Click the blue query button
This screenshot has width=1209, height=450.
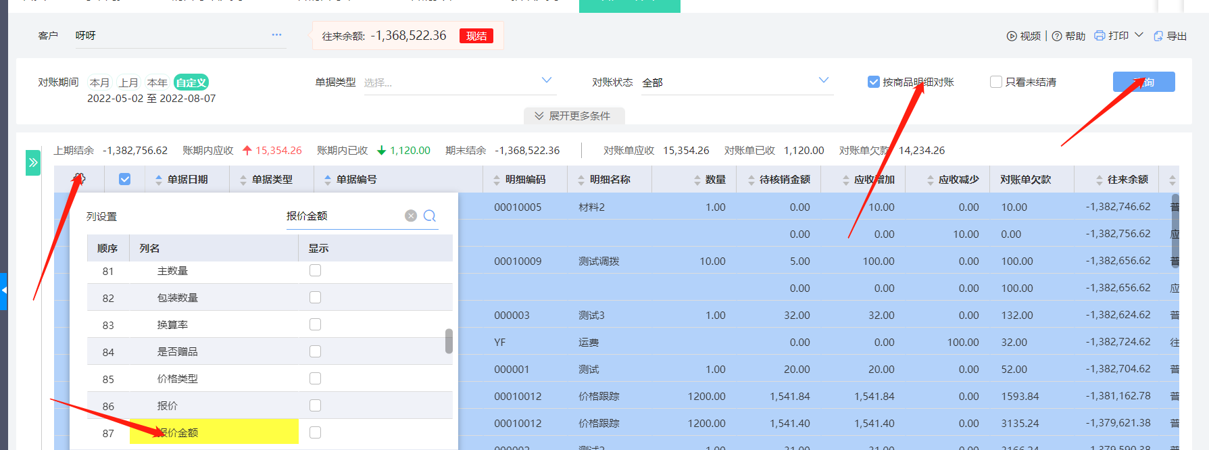(x=1143, y=82)
